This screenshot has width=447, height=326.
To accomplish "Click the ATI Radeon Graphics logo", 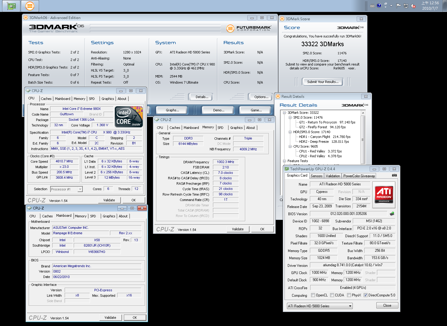I will 384,194.
